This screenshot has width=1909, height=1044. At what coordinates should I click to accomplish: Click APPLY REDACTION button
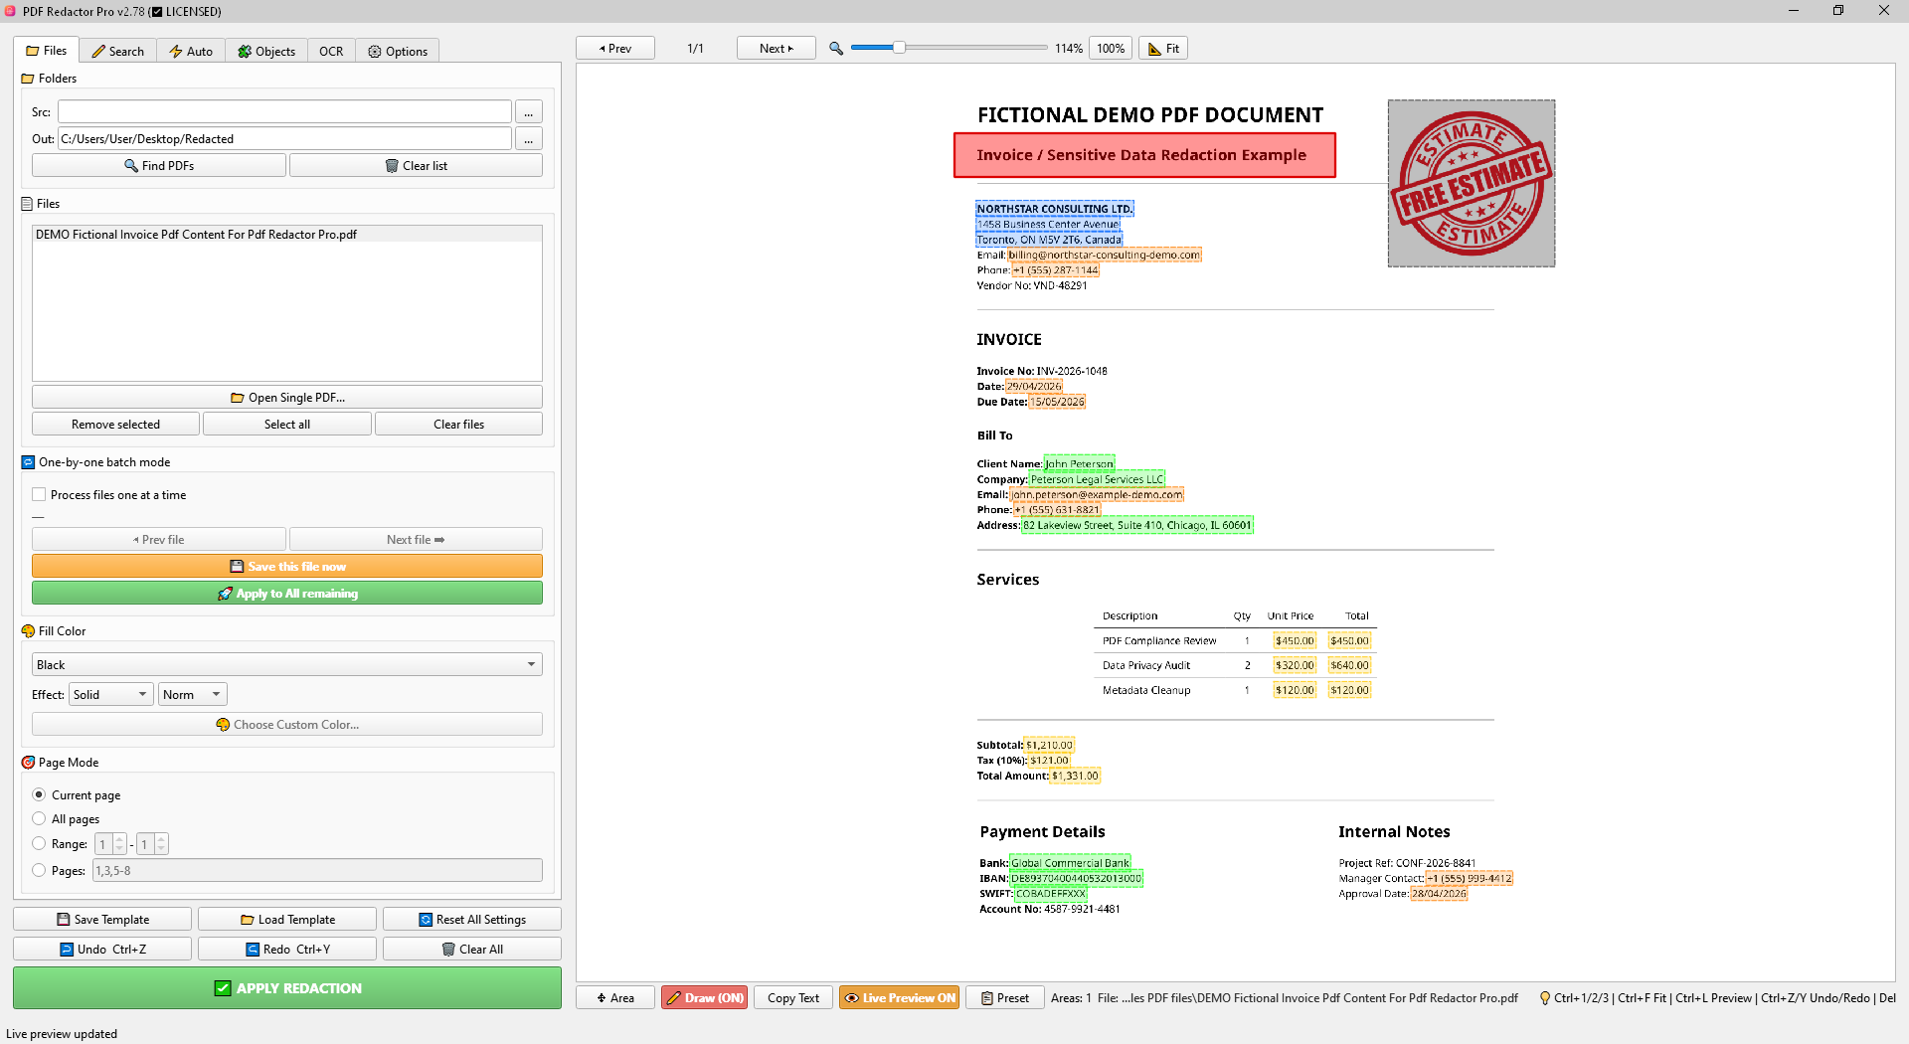287,987
